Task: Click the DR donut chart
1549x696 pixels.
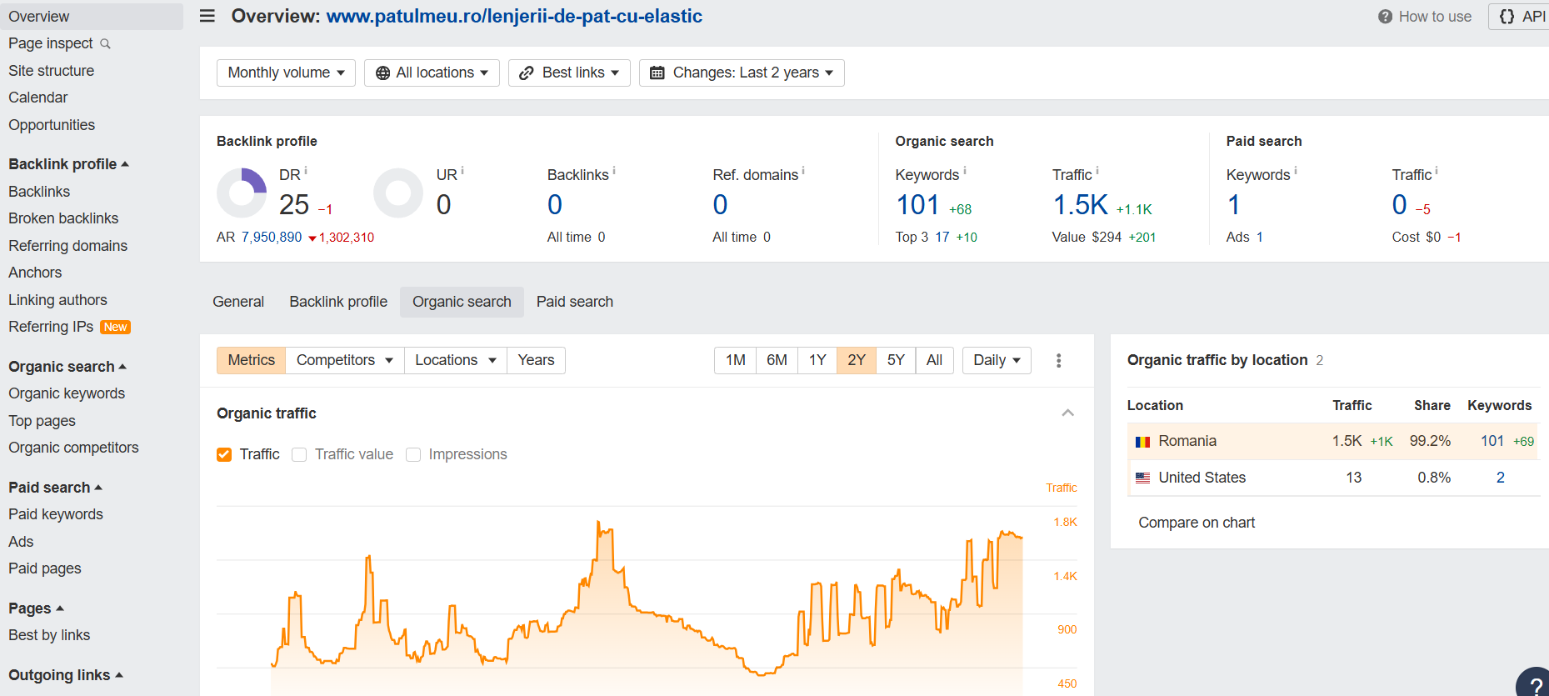Action: 242,193
